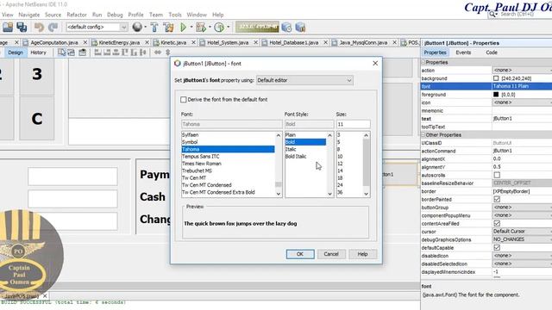Close the font dialog with X
The image size is (552, 310).
[x=375, y=63]
